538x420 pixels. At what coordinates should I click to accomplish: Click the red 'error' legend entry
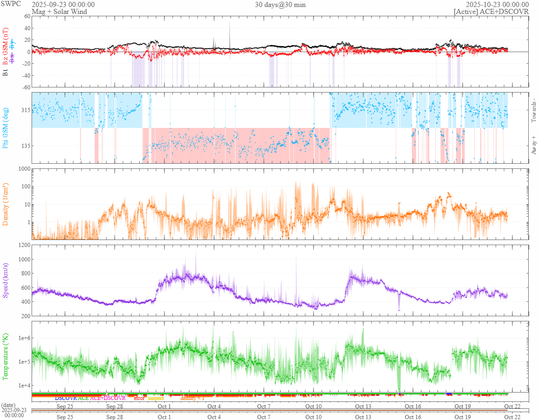click(x=139, y=398)
